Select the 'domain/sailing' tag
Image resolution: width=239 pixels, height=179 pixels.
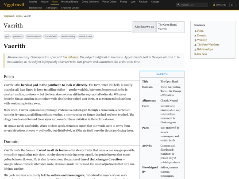tap(68, 36)
